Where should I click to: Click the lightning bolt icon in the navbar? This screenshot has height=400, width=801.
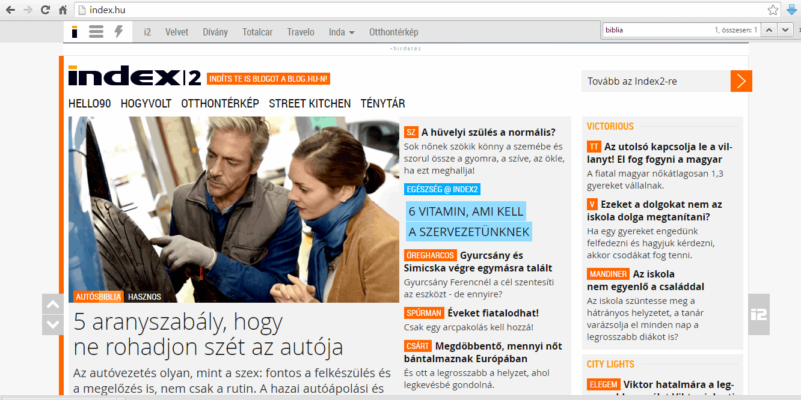click(x=118, y=32)
